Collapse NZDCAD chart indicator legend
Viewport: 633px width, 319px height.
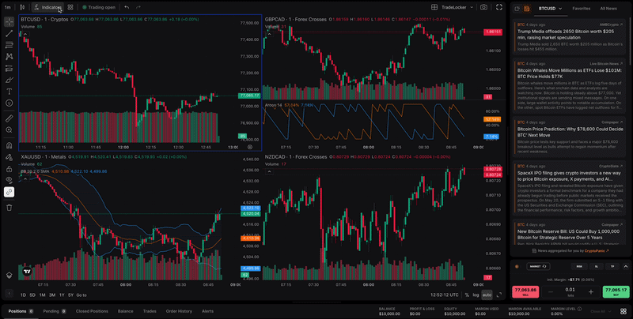tap(269, 172)
